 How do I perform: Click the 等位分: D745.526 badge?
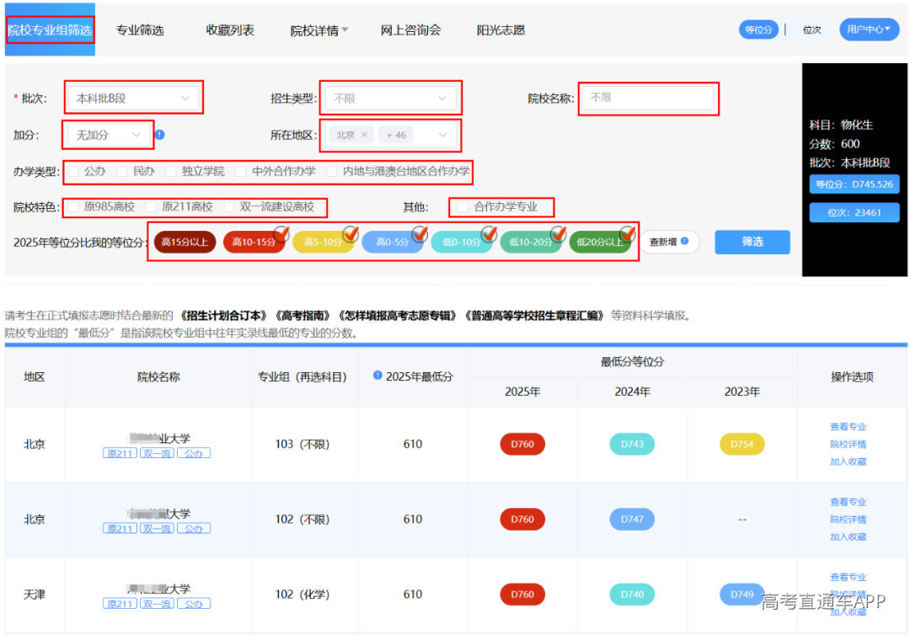(854, 184)
